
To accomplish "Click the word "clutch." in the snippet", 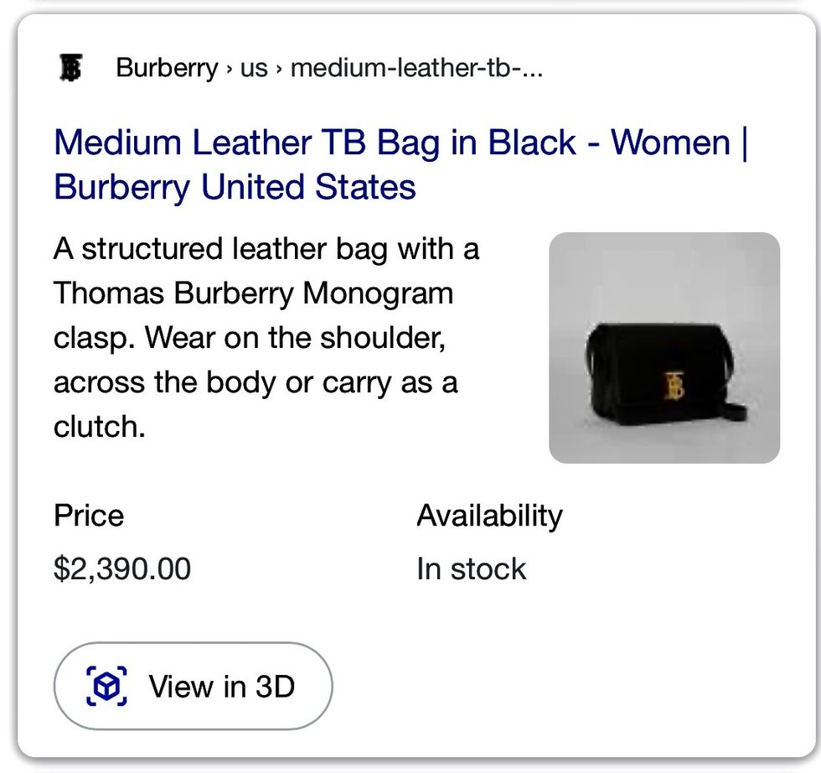I will (x=100, y=427).
